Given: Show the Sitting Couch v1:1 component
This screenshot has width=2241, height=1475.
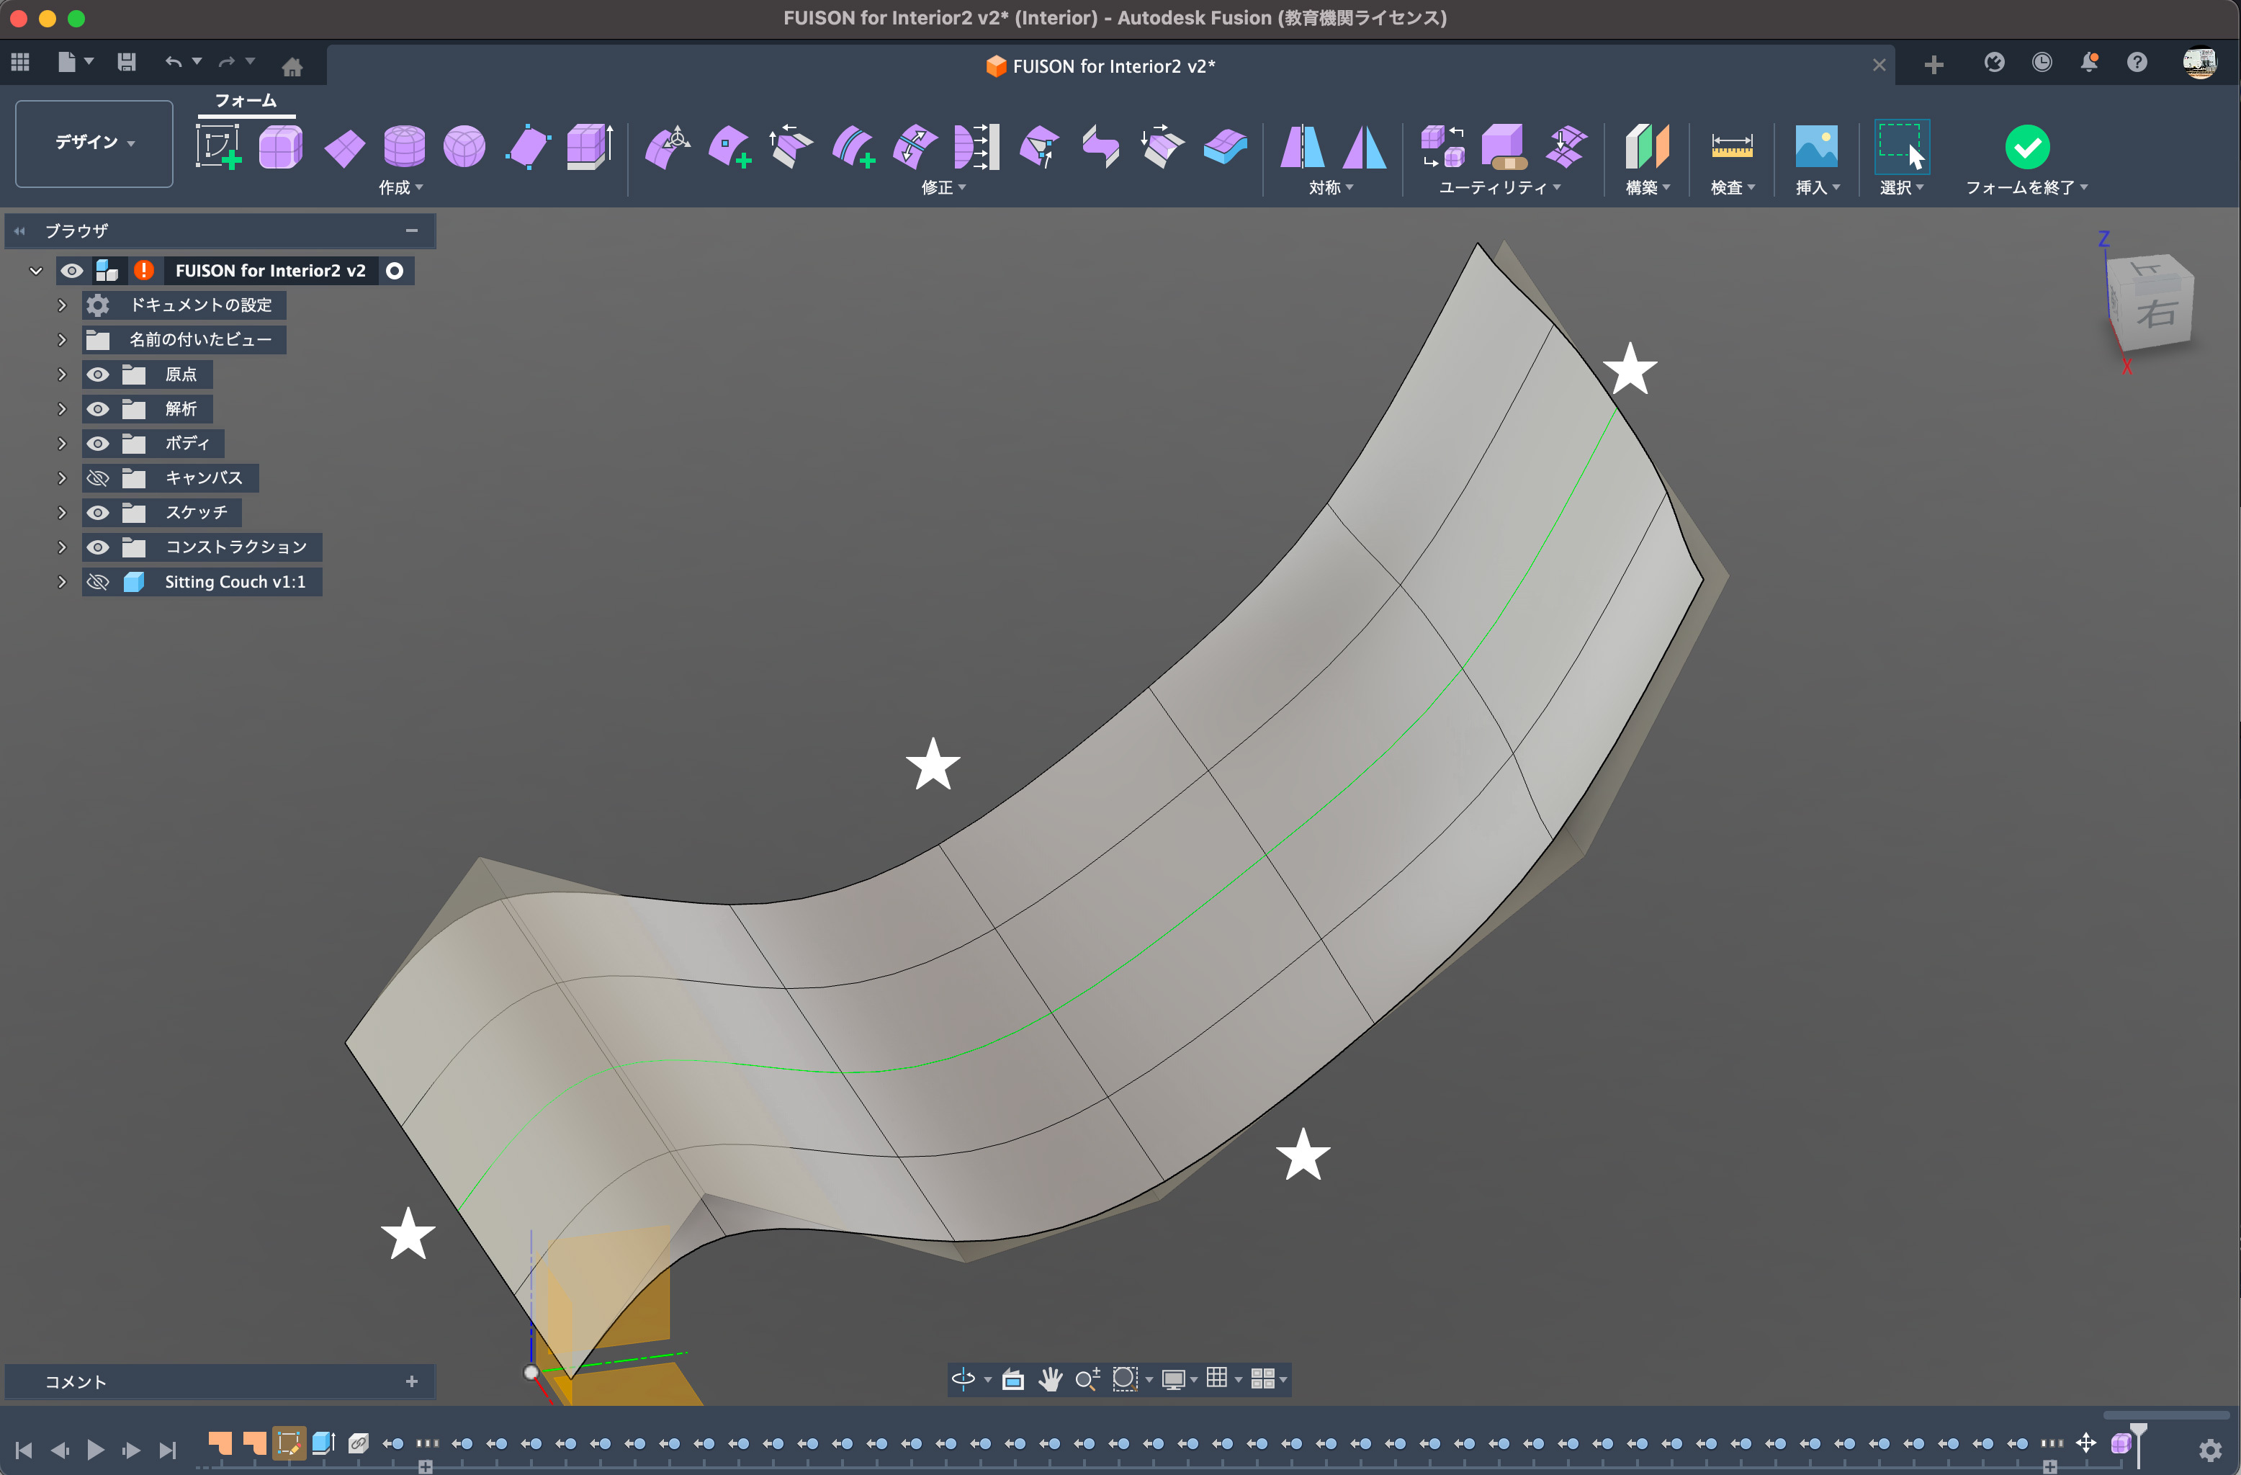Looking at the screenshot, I should pyautogui.click(x=98, y=582).
